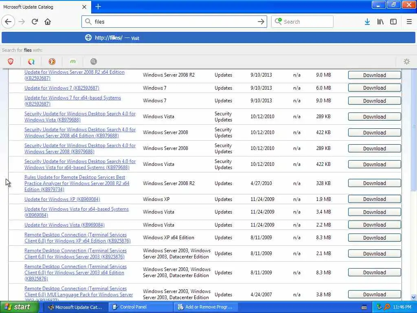Search files with the DuckDuckGo icon
417x313 pixels.
point(52,62)
